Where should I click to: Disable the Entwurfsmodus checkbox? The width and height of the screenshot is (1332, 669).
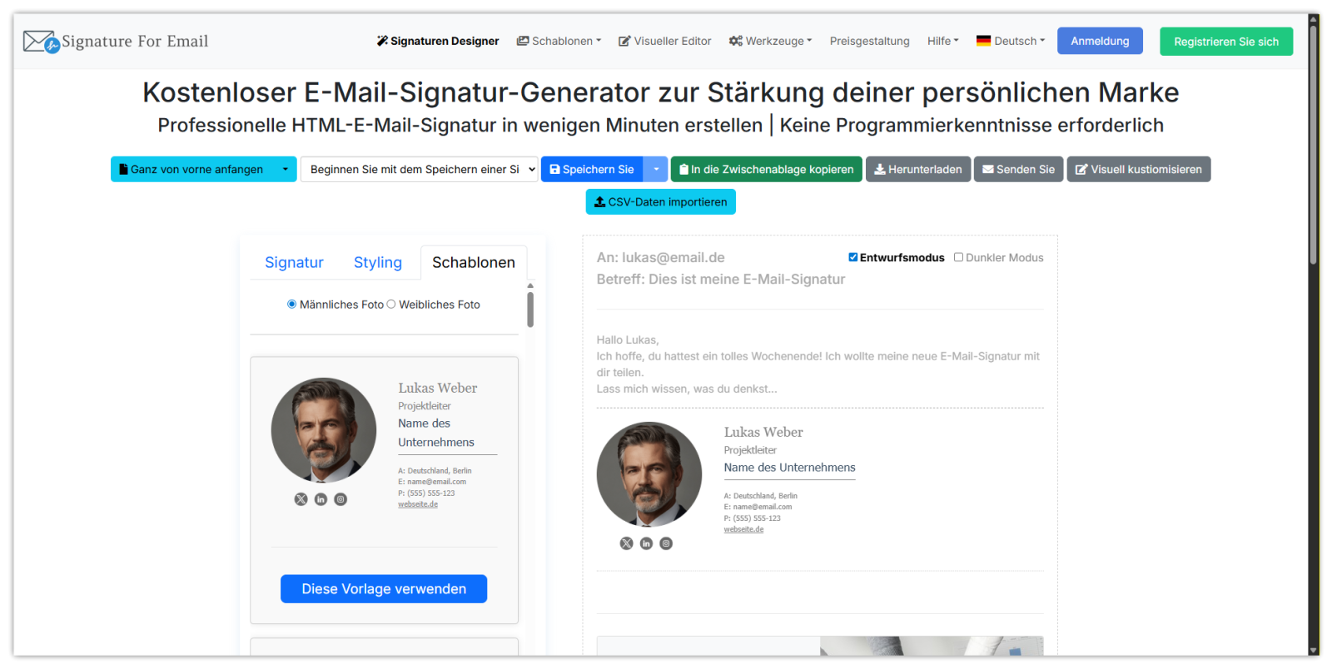click(x=852, y=257)
